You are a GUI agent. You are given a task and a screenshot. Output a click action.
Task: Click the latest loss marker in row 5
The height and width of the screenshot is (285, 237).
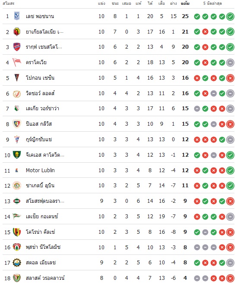[230, 78]
